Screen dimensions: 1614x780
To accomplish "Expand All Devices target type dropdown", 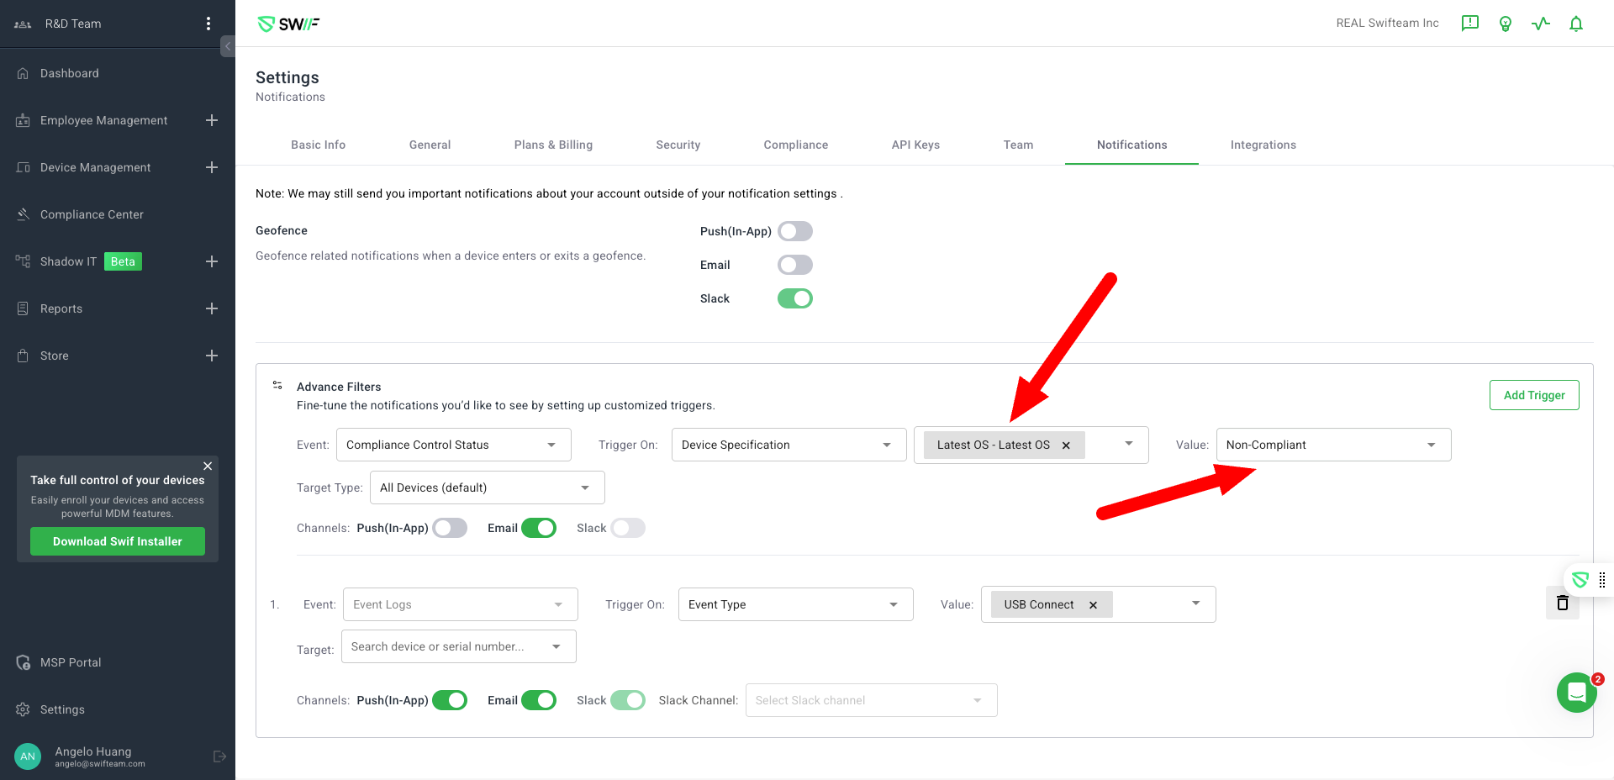I will coord(487,487).
